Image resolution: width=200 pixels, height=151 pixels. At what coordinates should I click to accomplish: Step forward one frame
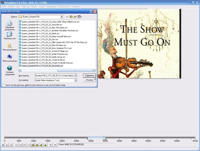point(25,145)
